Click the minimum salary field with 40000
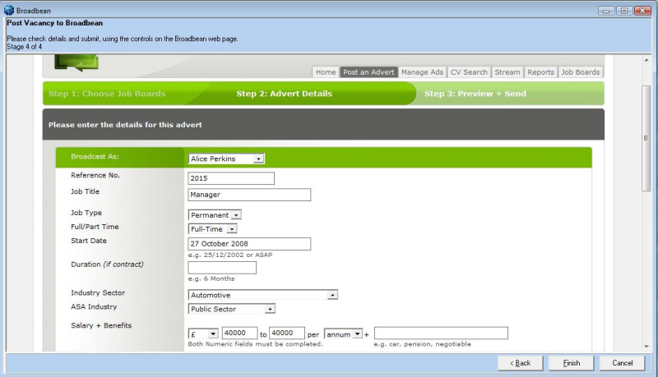The width and height of the screenshot is (658, 377). pyautogui.click(x=239, y=333)
